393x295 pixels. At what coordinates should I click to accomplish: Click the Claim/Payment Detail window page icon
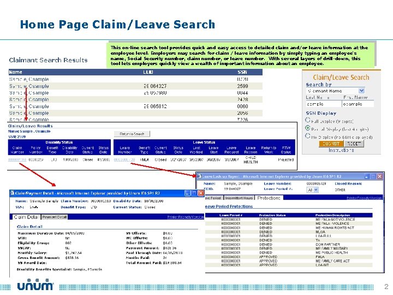click(x=12, y=193)
